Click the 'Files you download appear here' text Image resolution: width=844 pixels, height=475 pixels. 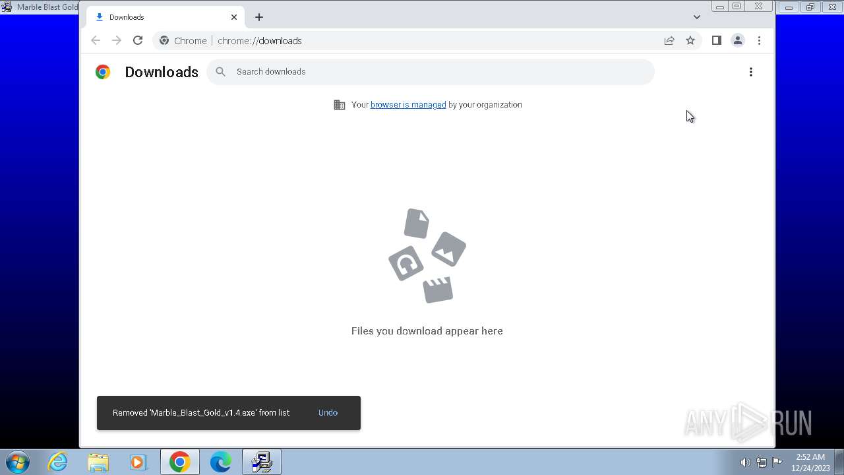click(427, 331)
